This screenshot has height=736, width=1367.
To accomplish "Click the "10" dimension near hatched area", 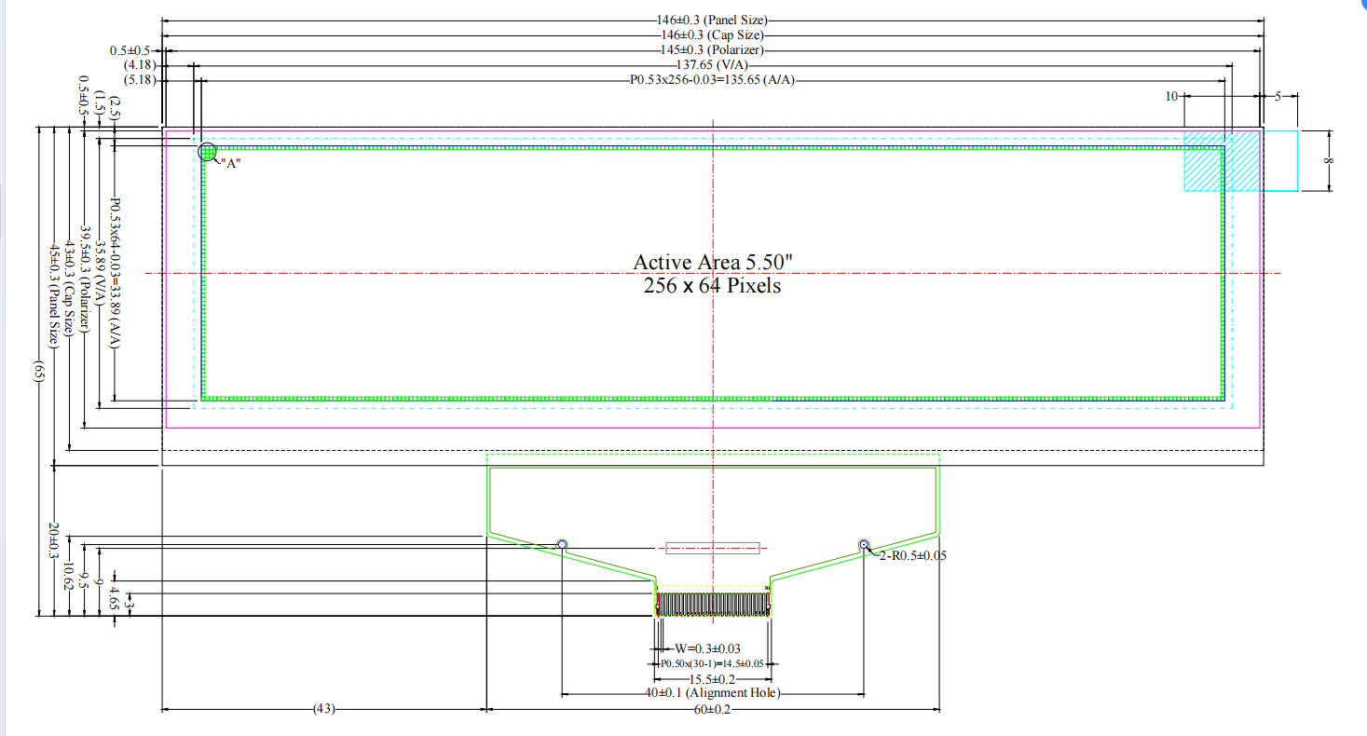I will click(x=1172, y=96).
